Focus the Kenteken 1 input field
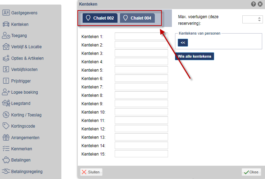 [141, 36]
